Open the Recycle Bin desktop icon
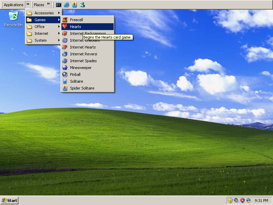The height and width of the screenshot is (205, 273). pyautogui.click(x=13, y=19)
